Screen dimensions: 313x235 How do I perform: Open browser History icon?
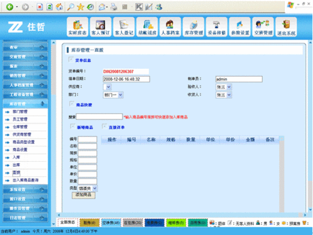90,7
